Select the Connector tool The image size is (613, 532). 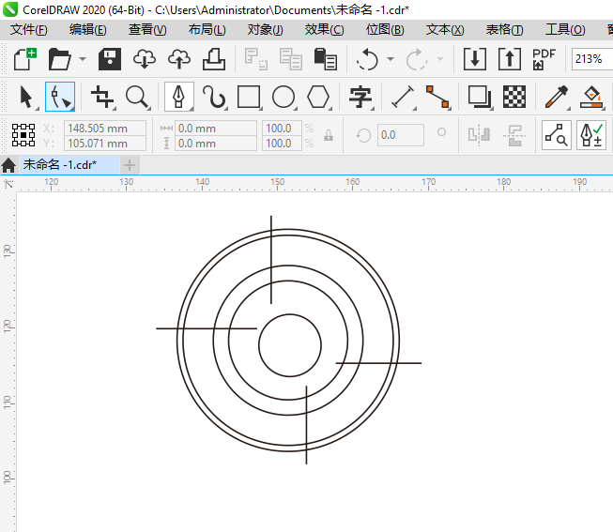pyautogui.click(x=437, y=97)
